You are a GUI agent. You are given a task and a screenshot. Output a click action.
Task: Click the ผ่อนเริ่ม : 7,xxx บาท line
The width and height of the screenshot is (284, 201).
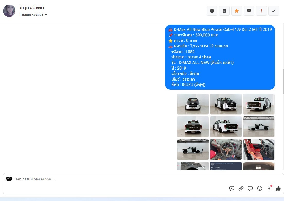(198, 46)
